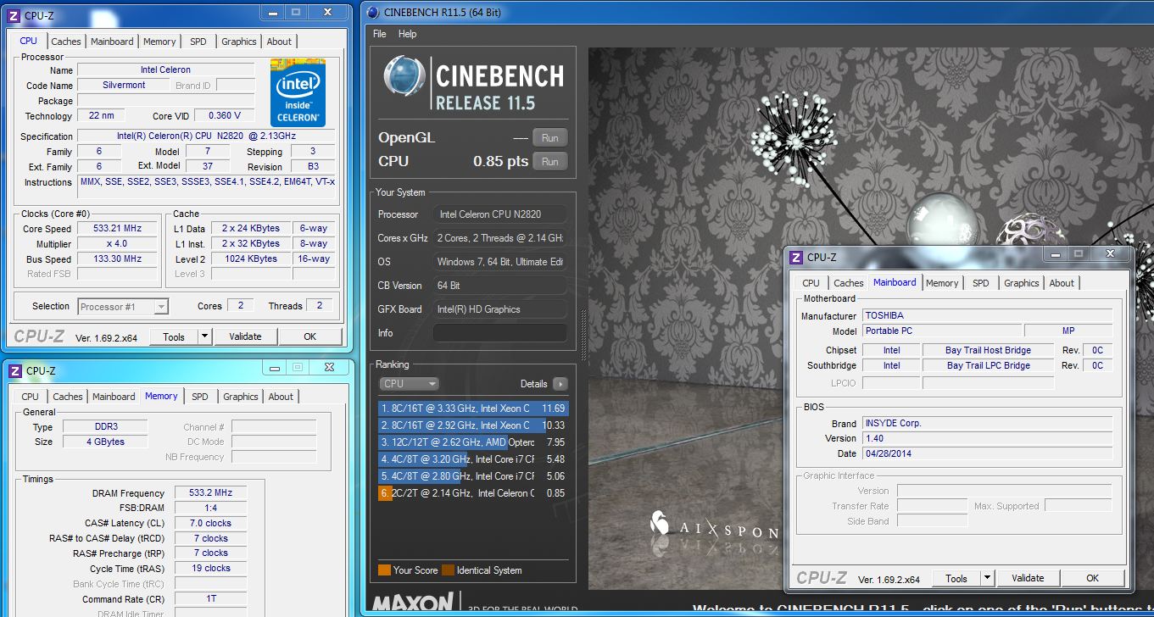The height and width of the screenshot is (617, 1154).
Task: Click the memory Size value 4 GBytes
Action: tap(105, 442)
